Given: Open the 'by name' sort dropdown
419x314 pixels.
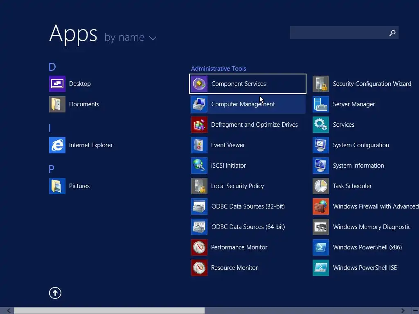Looking at the screenshot, I should coord(131,37).
